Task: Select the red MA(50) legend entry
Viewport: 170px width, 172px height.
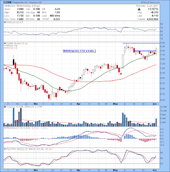Action: point(10,48)
